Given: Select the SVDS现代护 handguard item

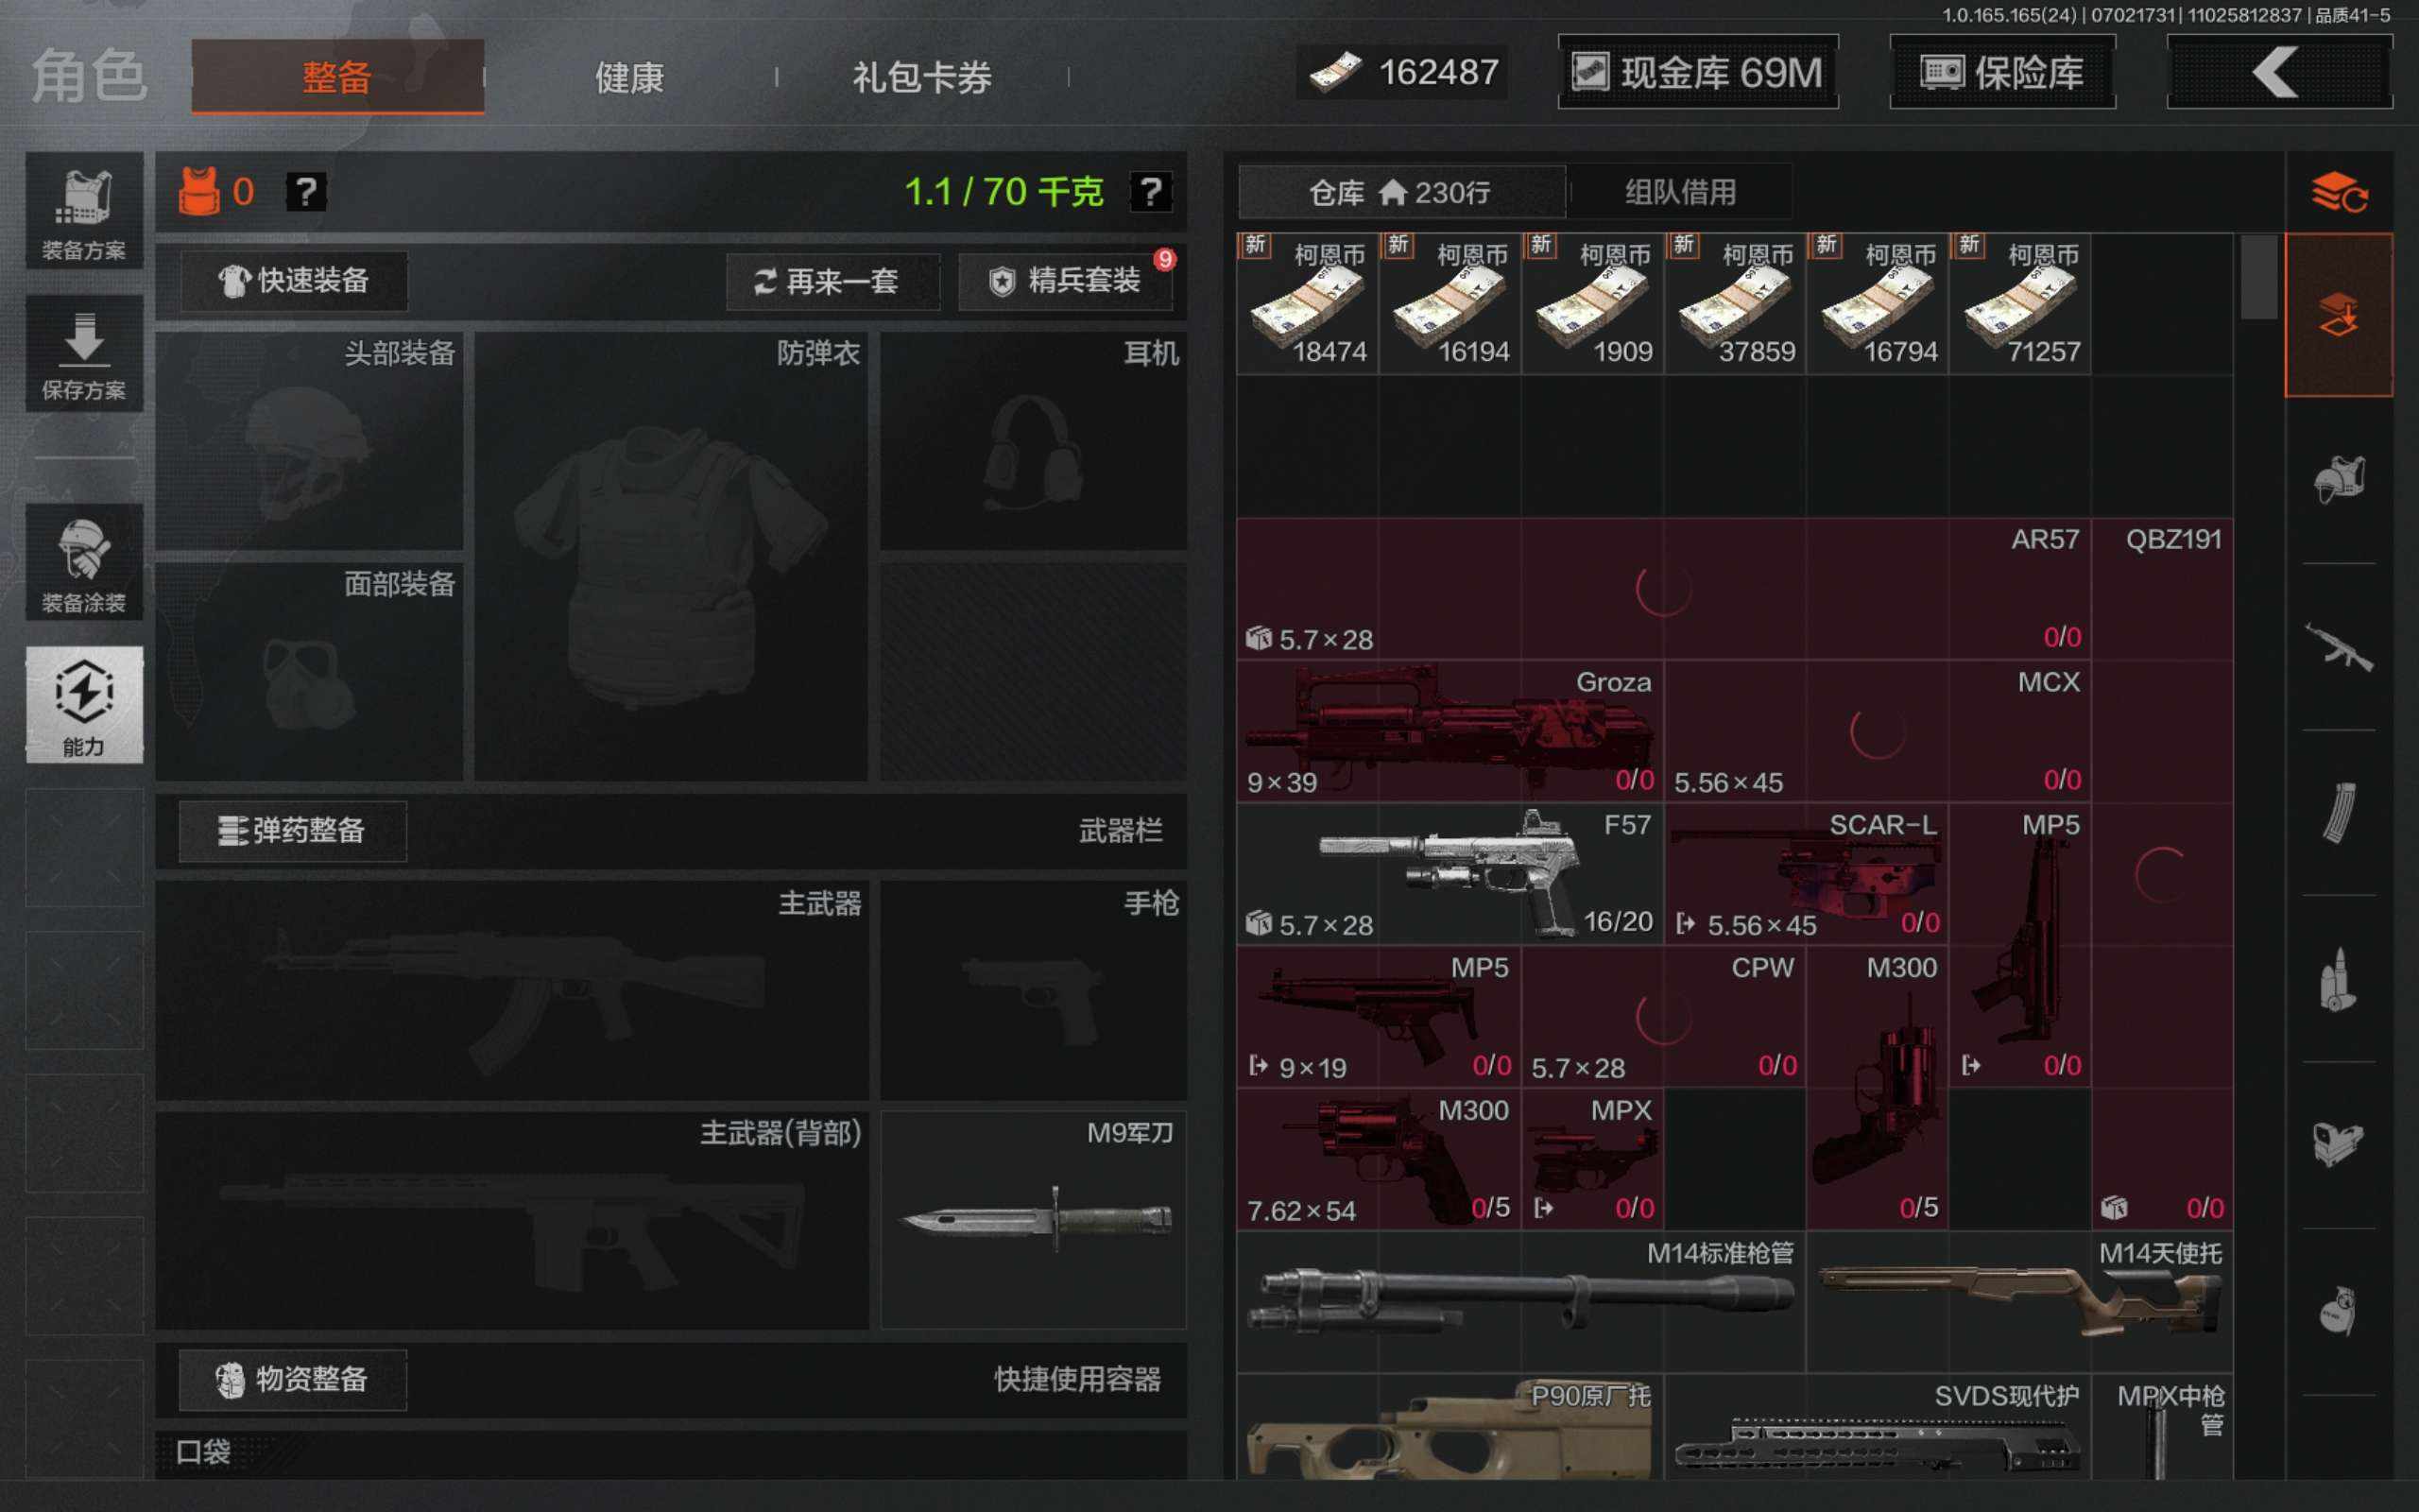Looking at the screenshot, I should coord(1879,1427).
